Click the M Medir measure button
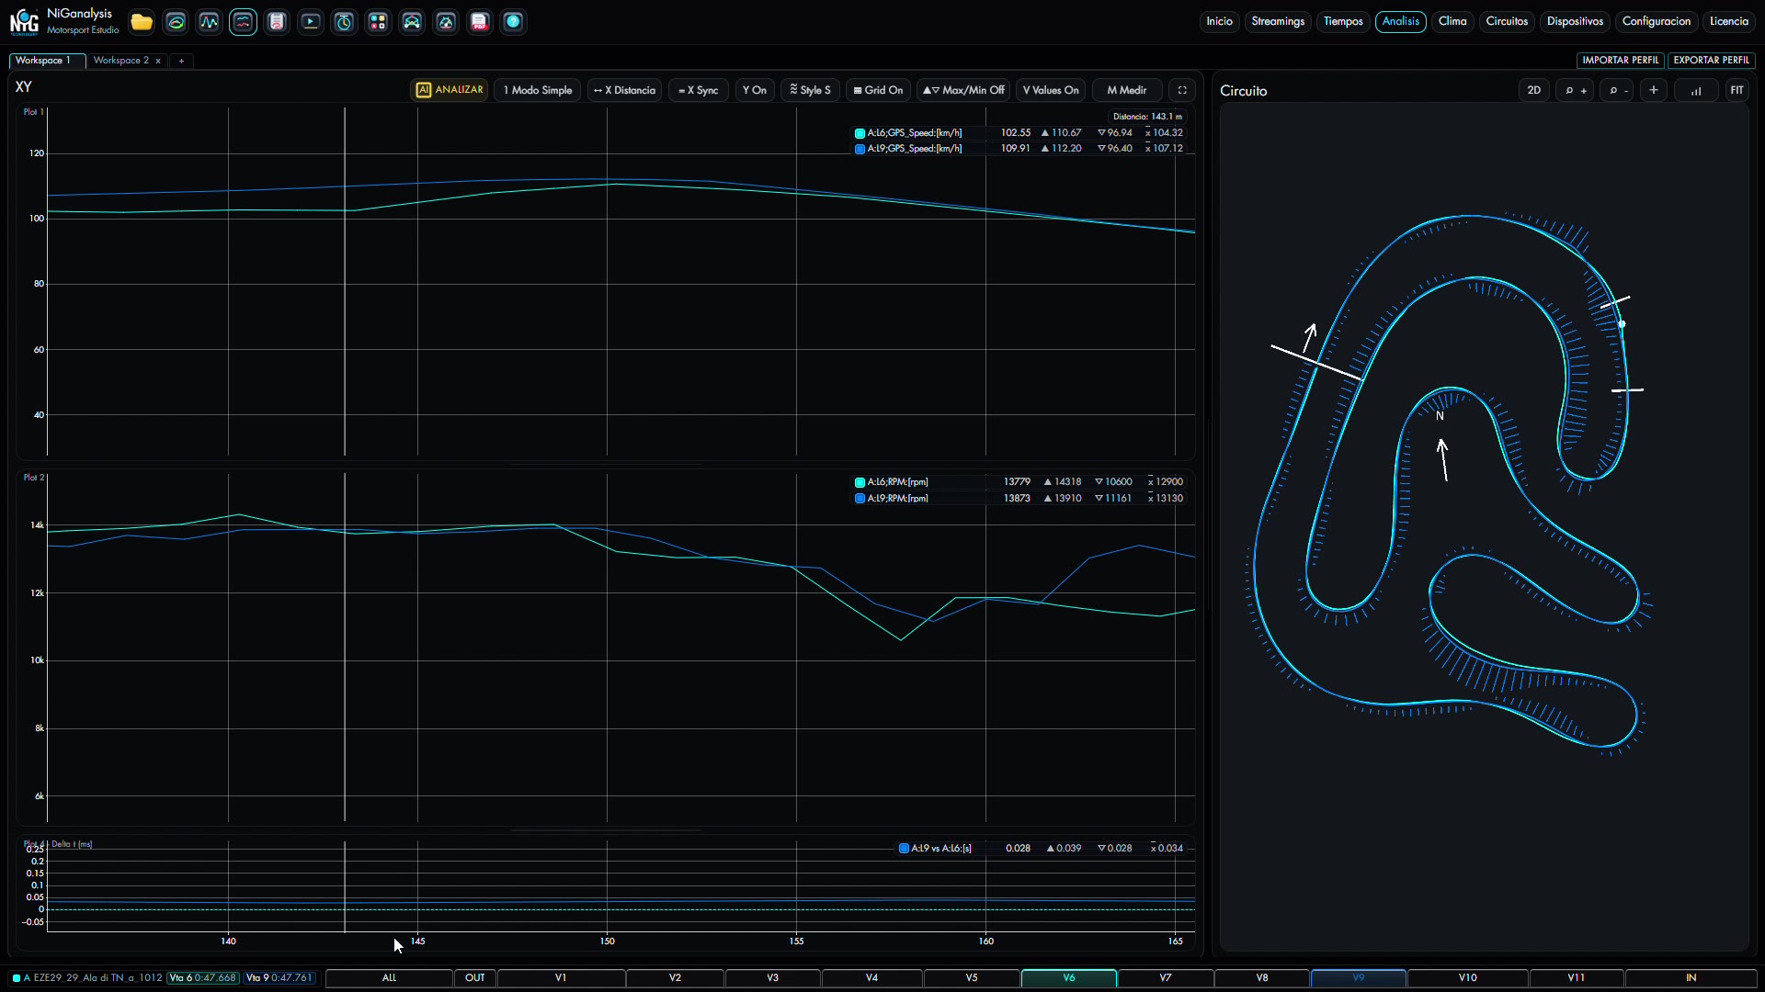 1127,90
